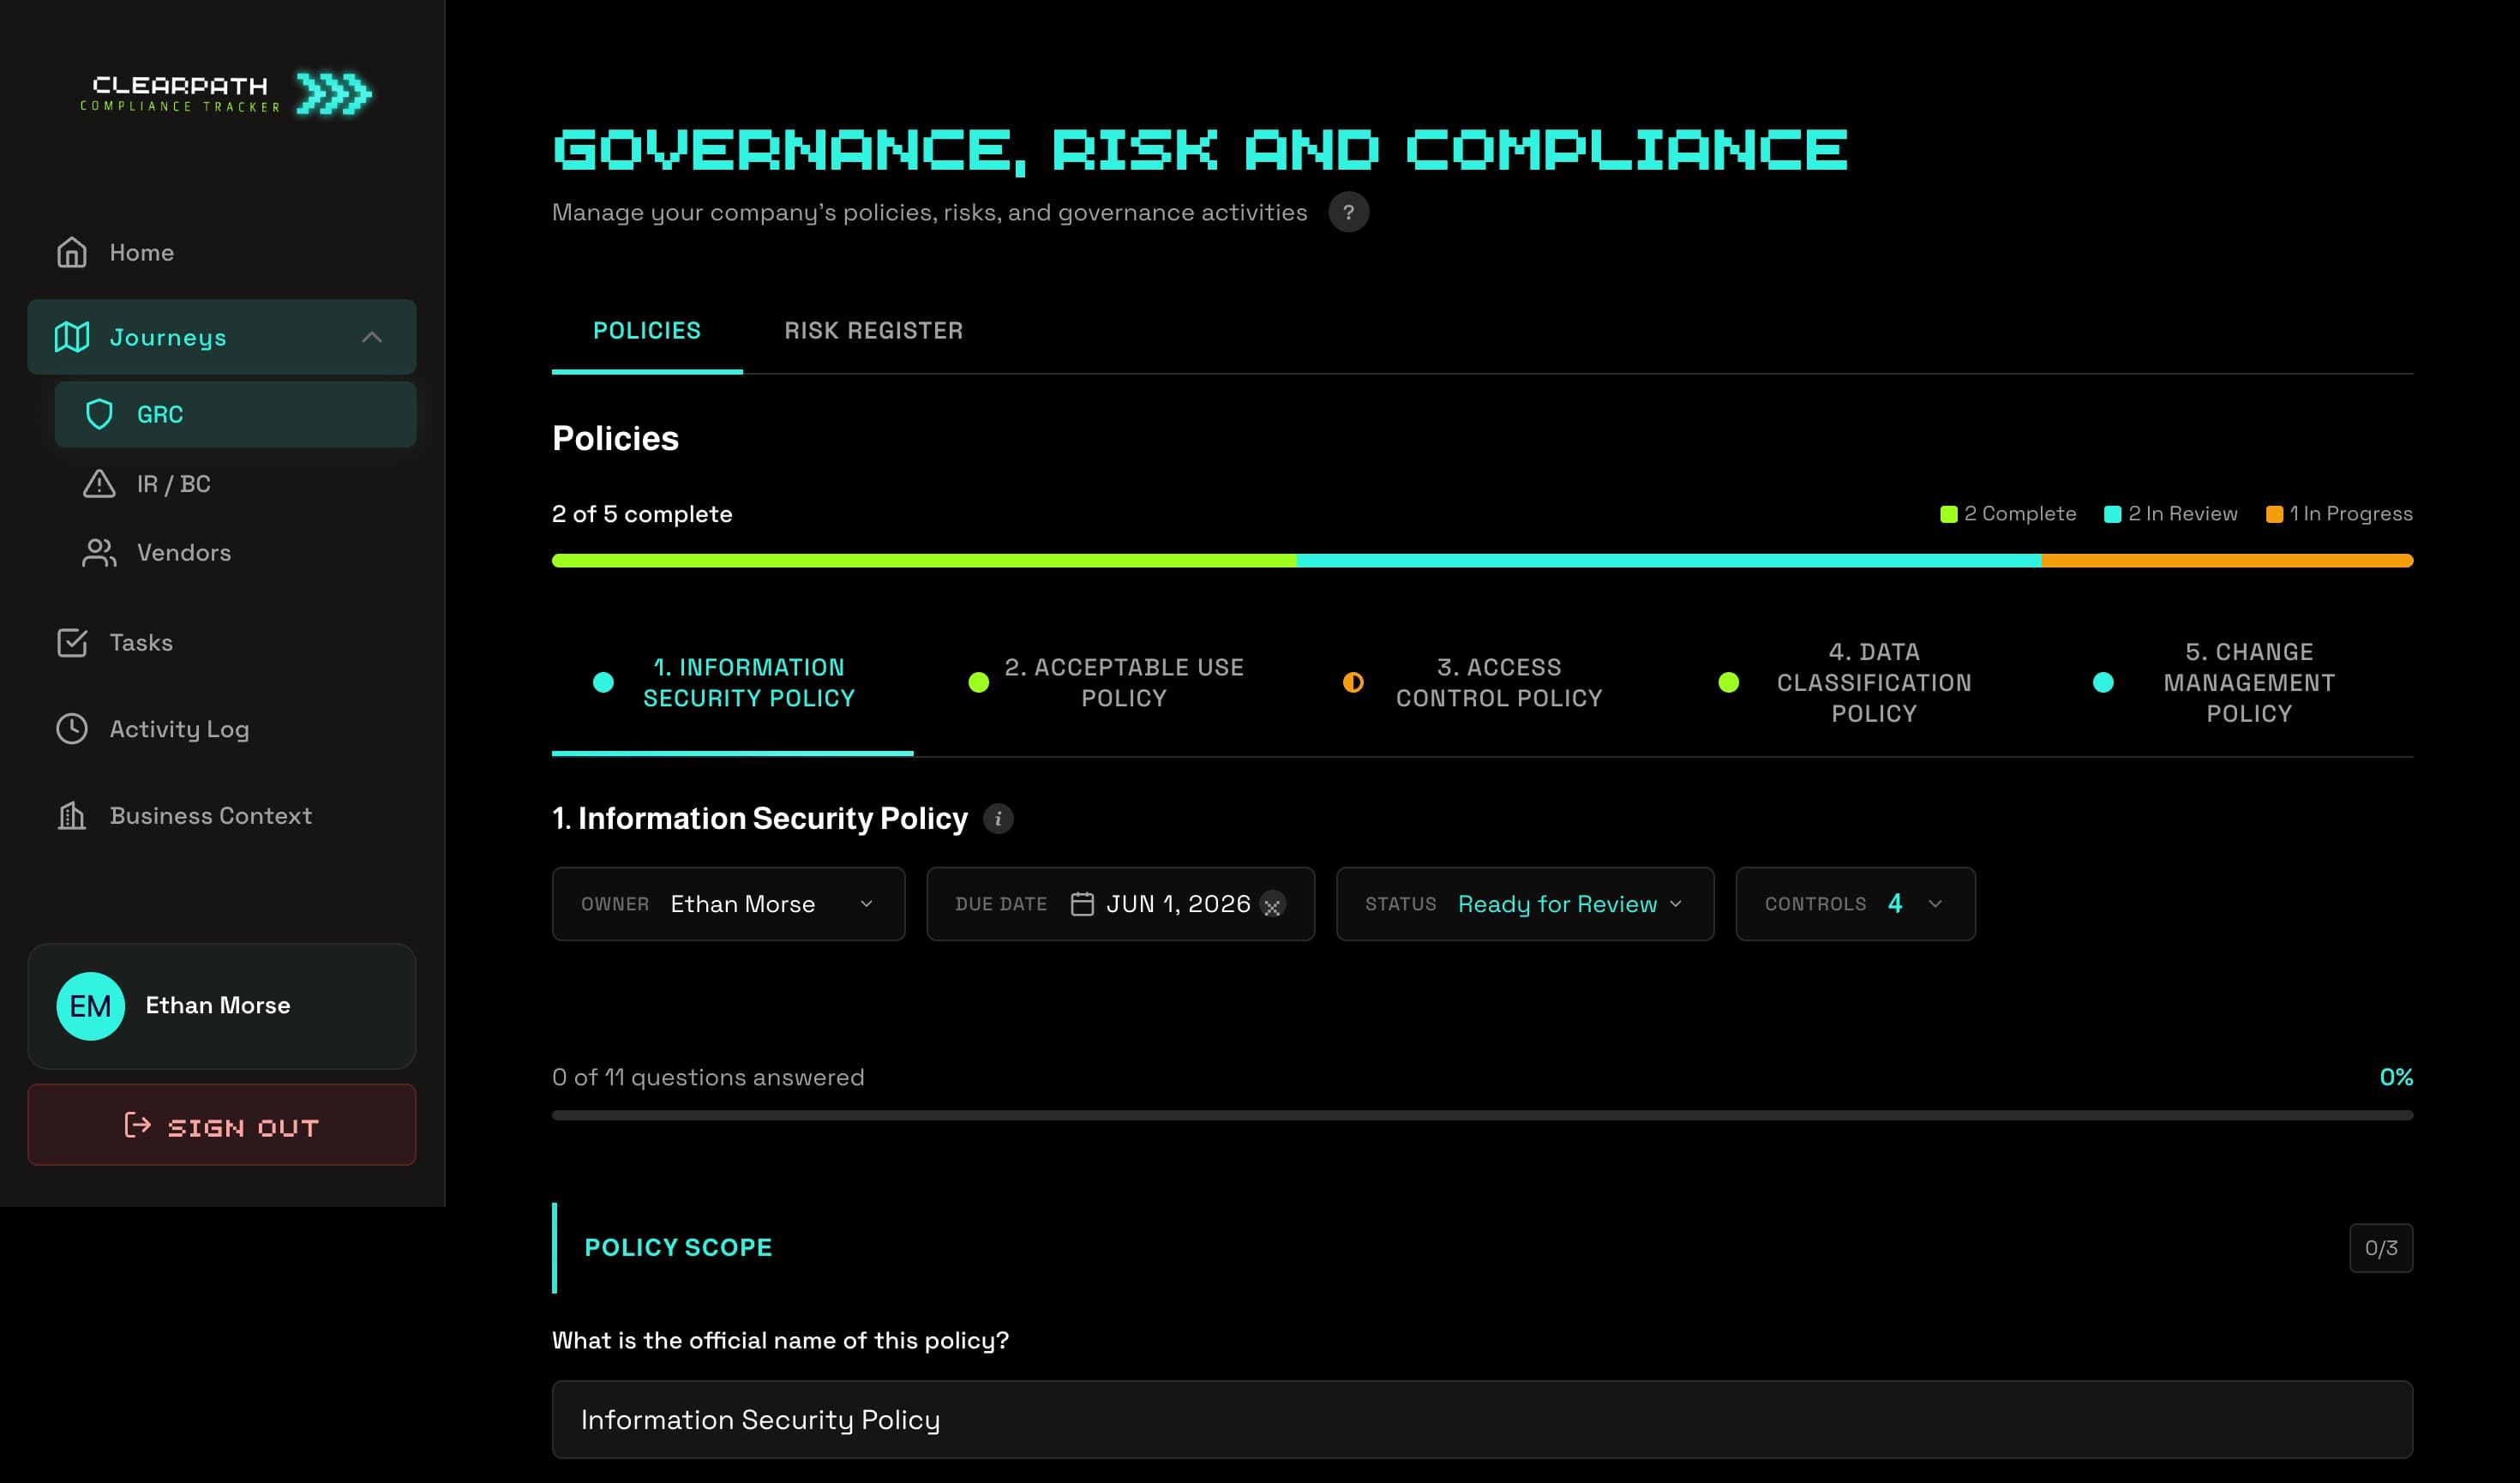Click the 0% completion value
Viewport: 2520px width, 1483px height.
tap(2396, 1077)
